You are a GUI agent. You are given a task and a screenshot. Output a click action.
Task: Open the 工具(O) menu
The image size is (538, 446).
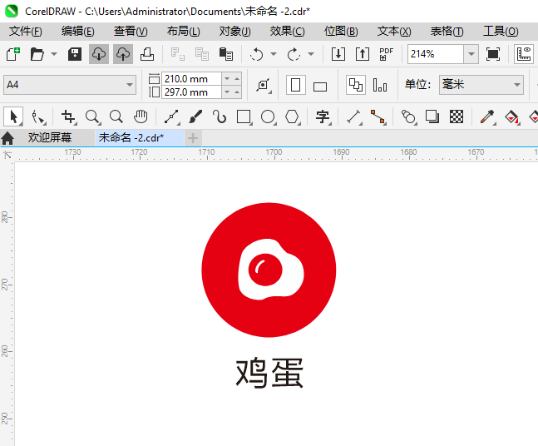point(501,32)
